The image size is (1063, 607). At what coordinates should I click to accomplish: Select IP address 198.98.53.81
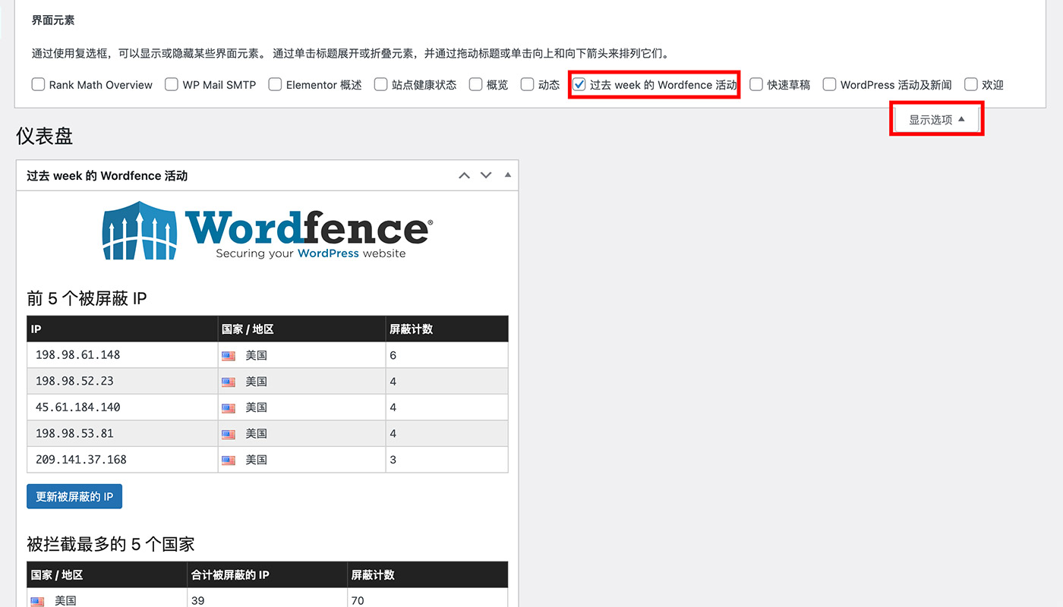click(74, 433)
